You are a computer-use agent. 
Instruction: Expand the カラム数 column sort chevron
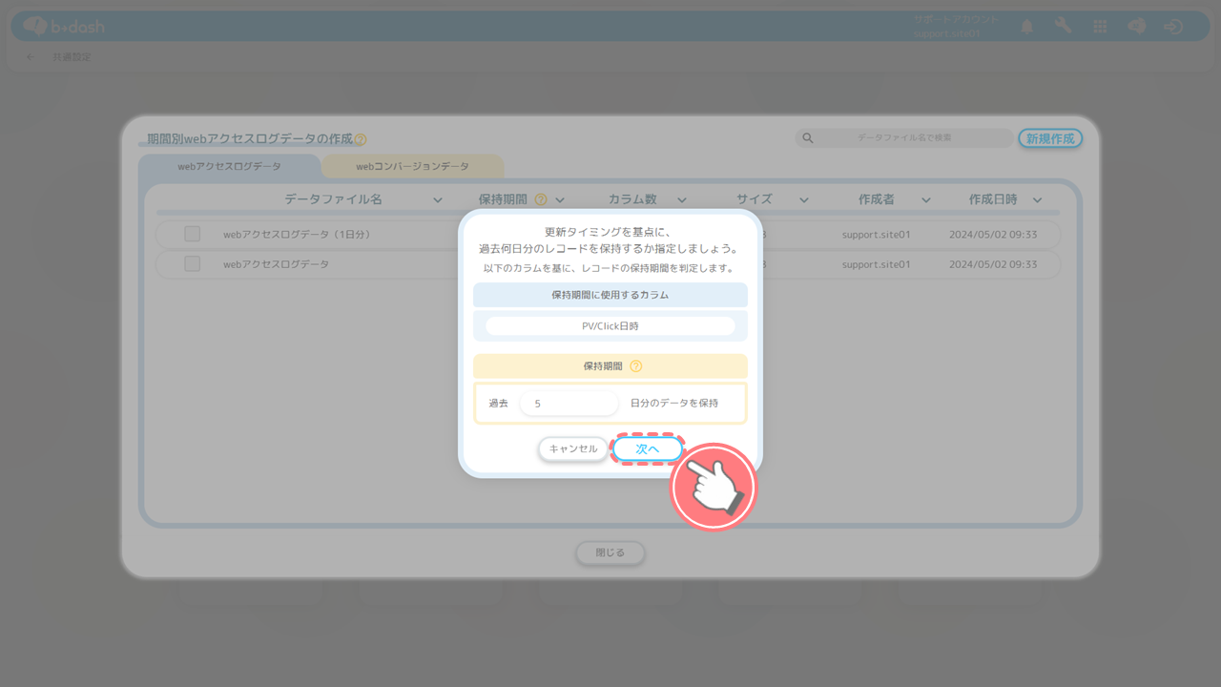682,199
